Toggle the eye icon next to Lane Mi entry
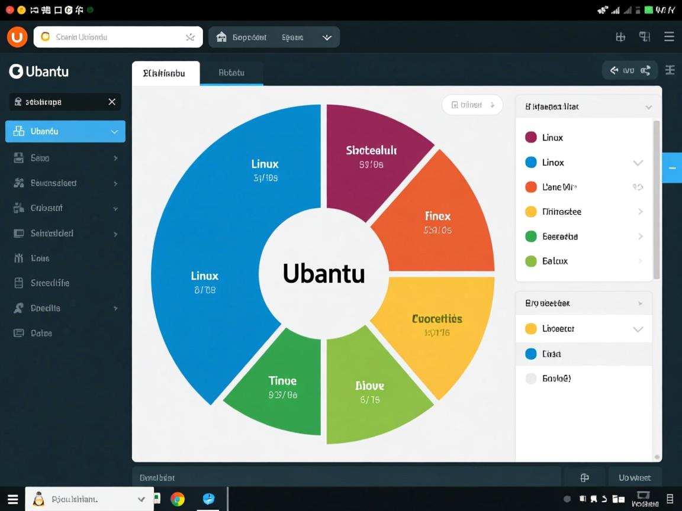The height and width of the screenshot is (511, 682). 638,186
